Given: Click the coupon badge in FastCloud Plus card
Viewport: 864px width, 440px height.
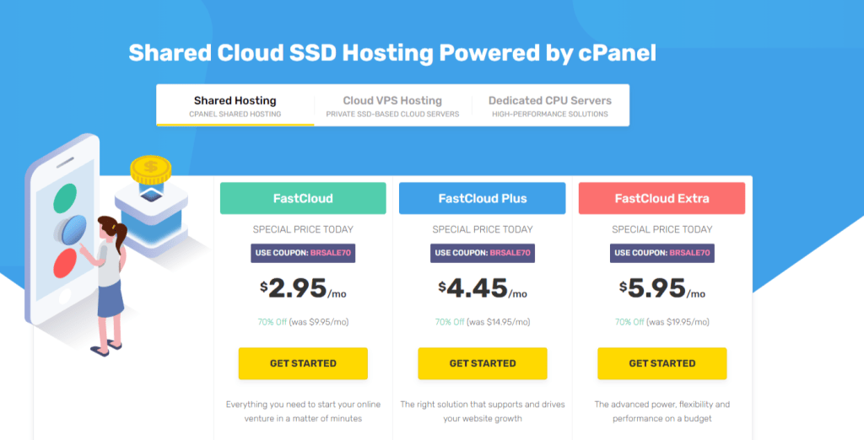Looking at the screenshot, I should (x=483, y=253).
